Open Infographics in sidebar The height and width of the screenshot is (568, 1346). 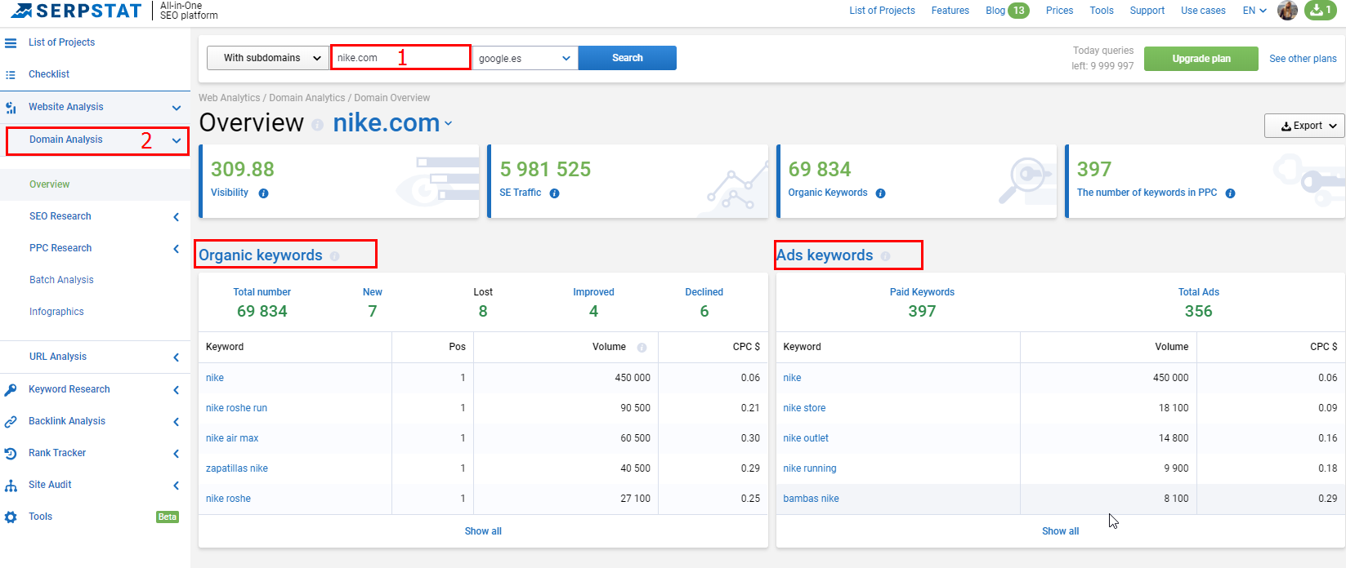point(56,312)
